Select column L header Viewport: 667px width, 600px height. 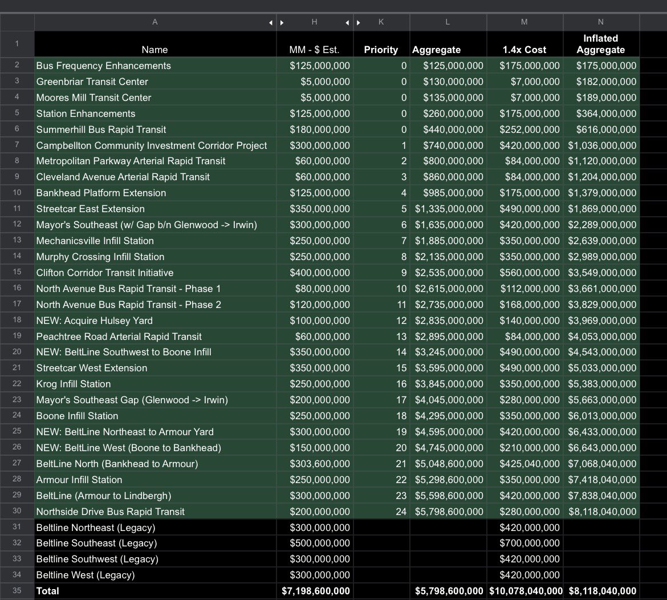tap(448, 22)
